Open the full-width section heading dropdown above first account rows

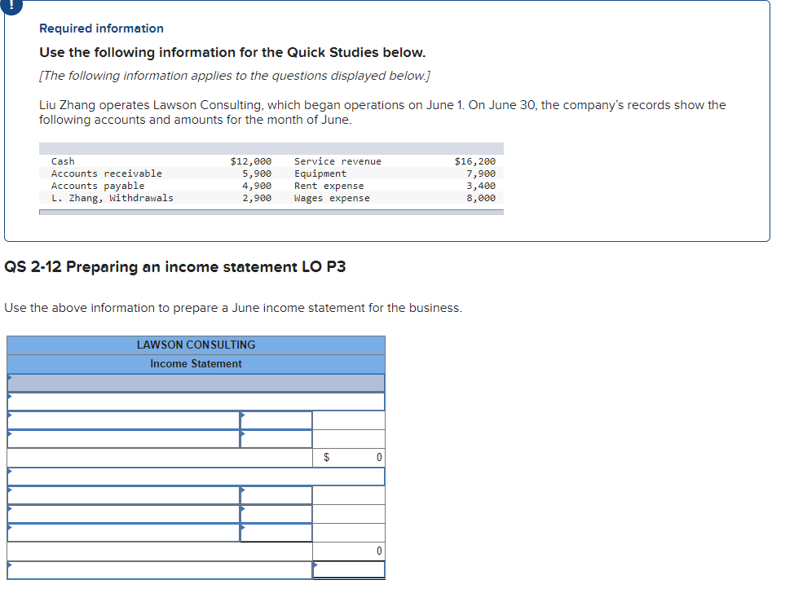pyautogui.click(x=196, y=402)
